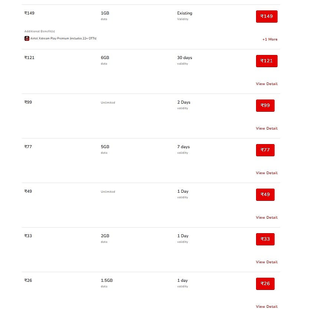View details of the ₹26 plan

266,306
